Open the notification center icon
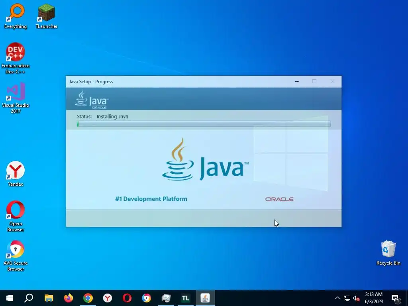Image resolution: width=408 pixels, height=306 pixels. click(x=396, y=298)
